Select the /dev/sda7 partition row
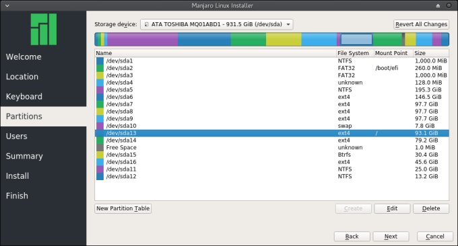This screenshot has width=458, height=246. point(272,104)
